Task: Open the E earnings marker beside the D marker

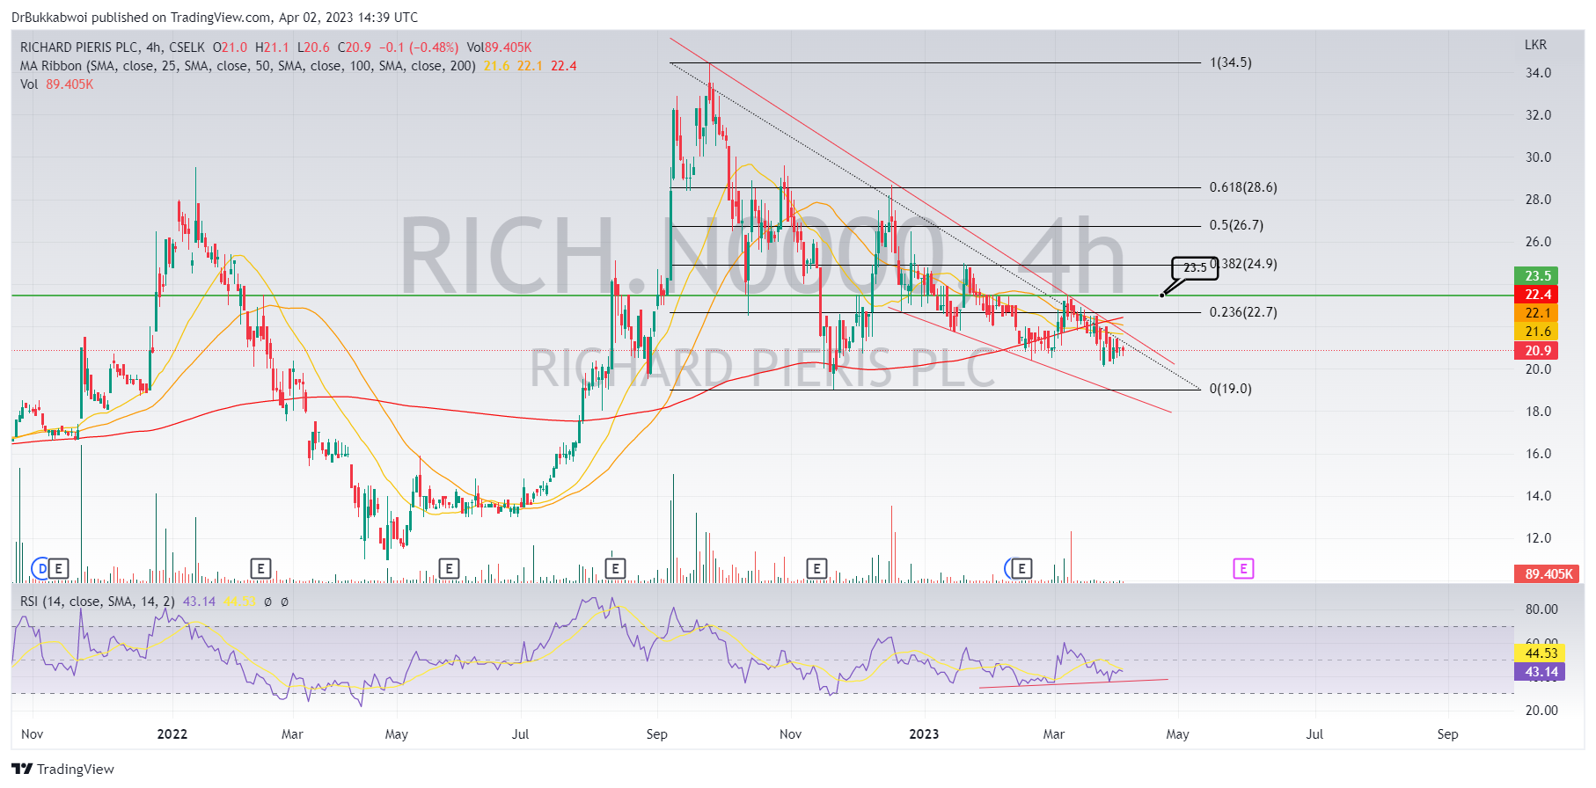Action: (x=59, y=569)
